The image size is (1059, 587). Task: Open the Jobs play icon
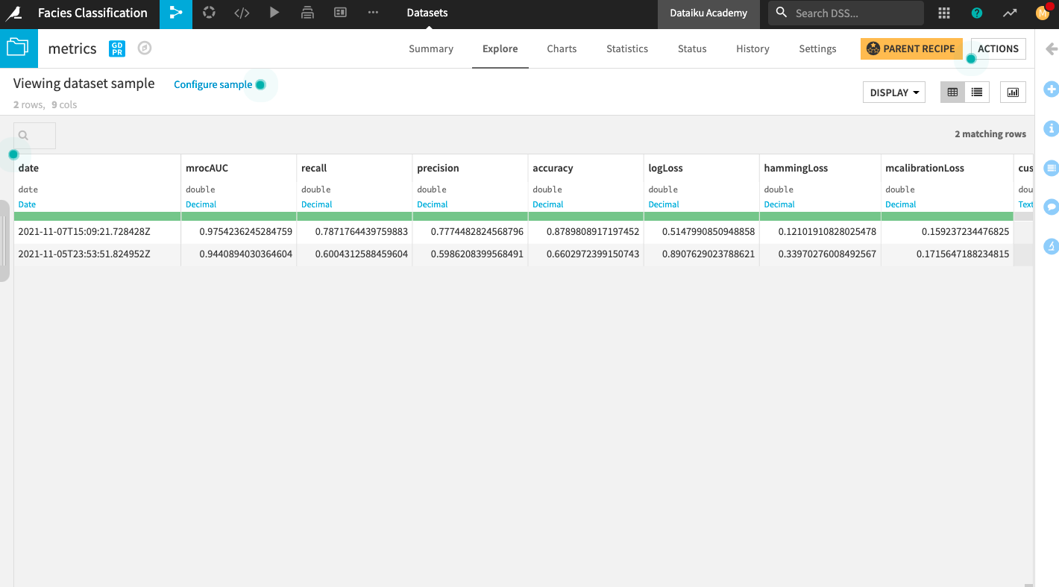tap(274, 13)
